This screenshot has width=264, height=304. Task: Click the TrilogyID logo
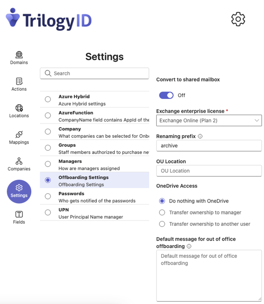(x=49, y=19)
